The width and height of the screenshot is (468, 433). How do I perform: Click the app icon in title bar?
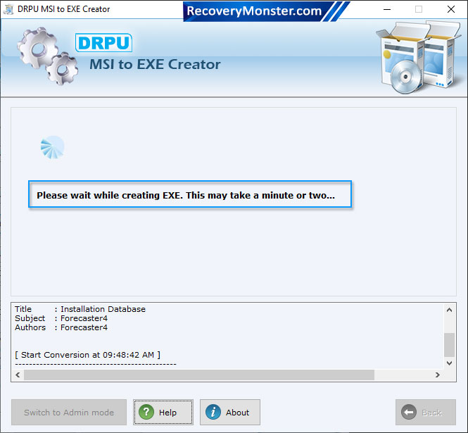[8, 10]
